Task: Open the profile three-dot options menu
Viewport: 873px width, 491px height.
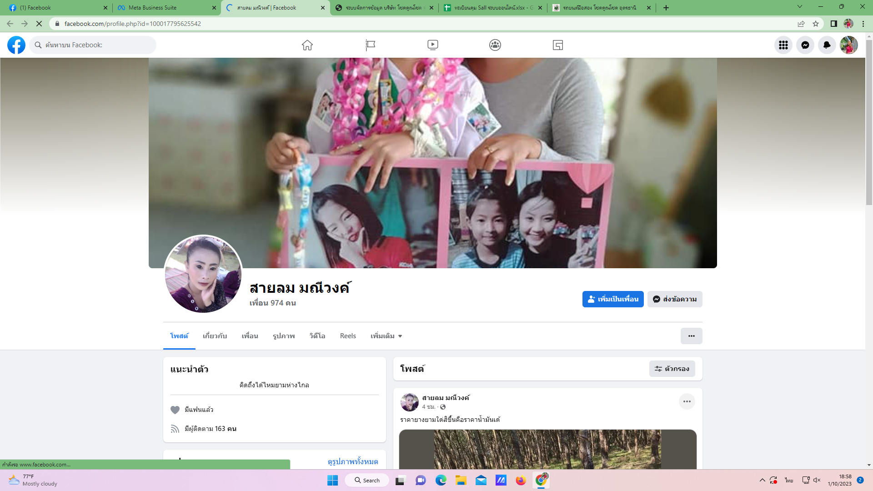Action: click(x=691, y=336)
